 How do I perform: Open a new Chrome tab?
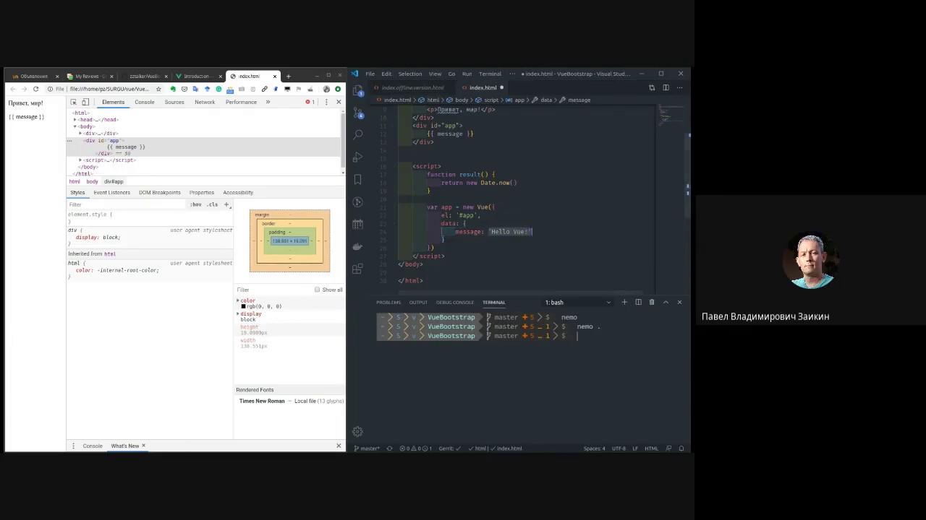pyautogui.click(x=288, y=76)
